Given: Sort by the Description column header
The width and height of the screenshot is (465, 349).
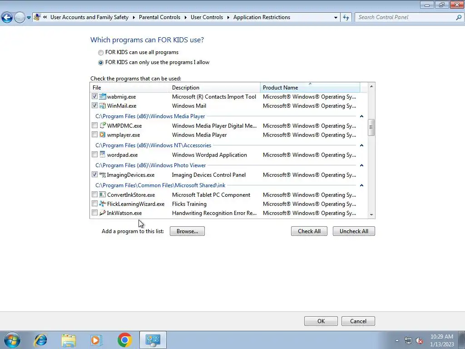Looking at the screenshot, I should [x=215, y=88].
